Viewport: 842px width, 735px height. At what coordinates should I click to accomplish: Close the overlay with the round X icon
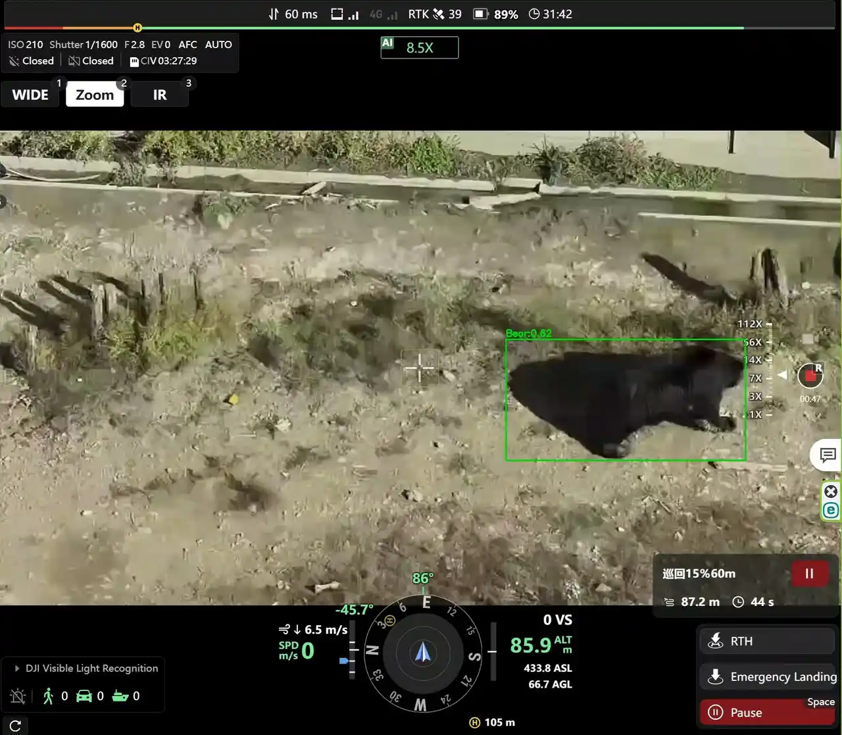[x=831, y=492]
